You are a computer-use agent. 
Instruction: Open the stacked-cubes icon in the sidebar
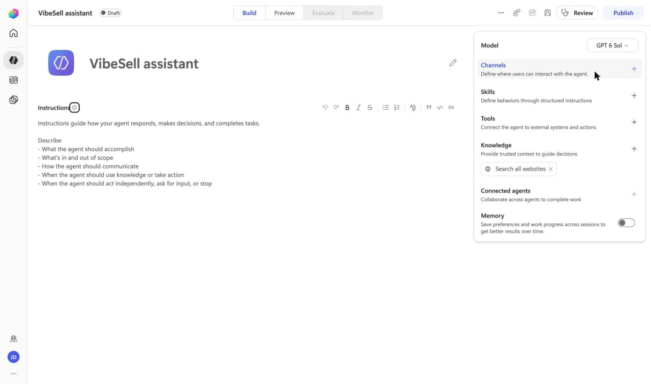point(14,100)
